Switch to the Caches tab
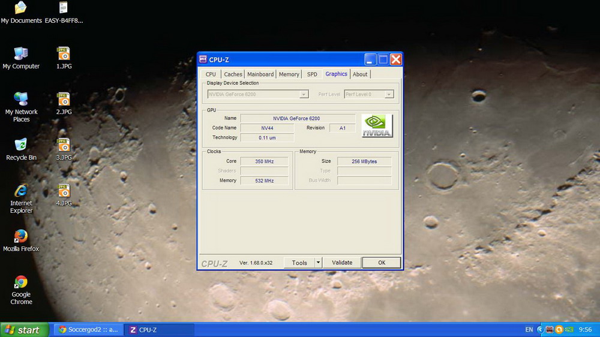 tap(233, 74)
